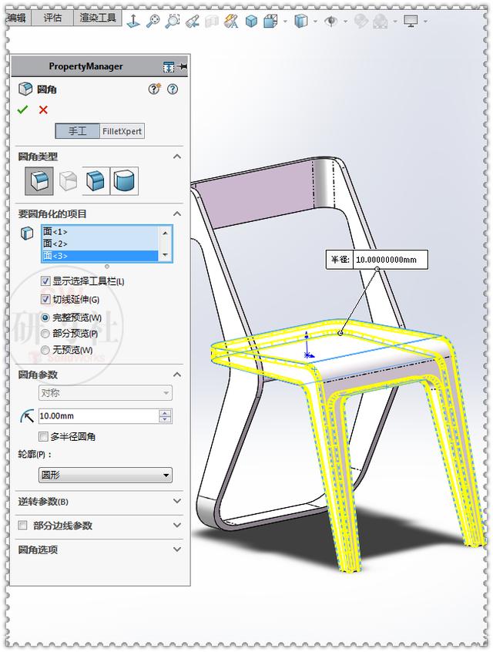493x652 pixels.
Task: Uncheck the 切线延伸 checkbox
Action: tap(45, 299)
